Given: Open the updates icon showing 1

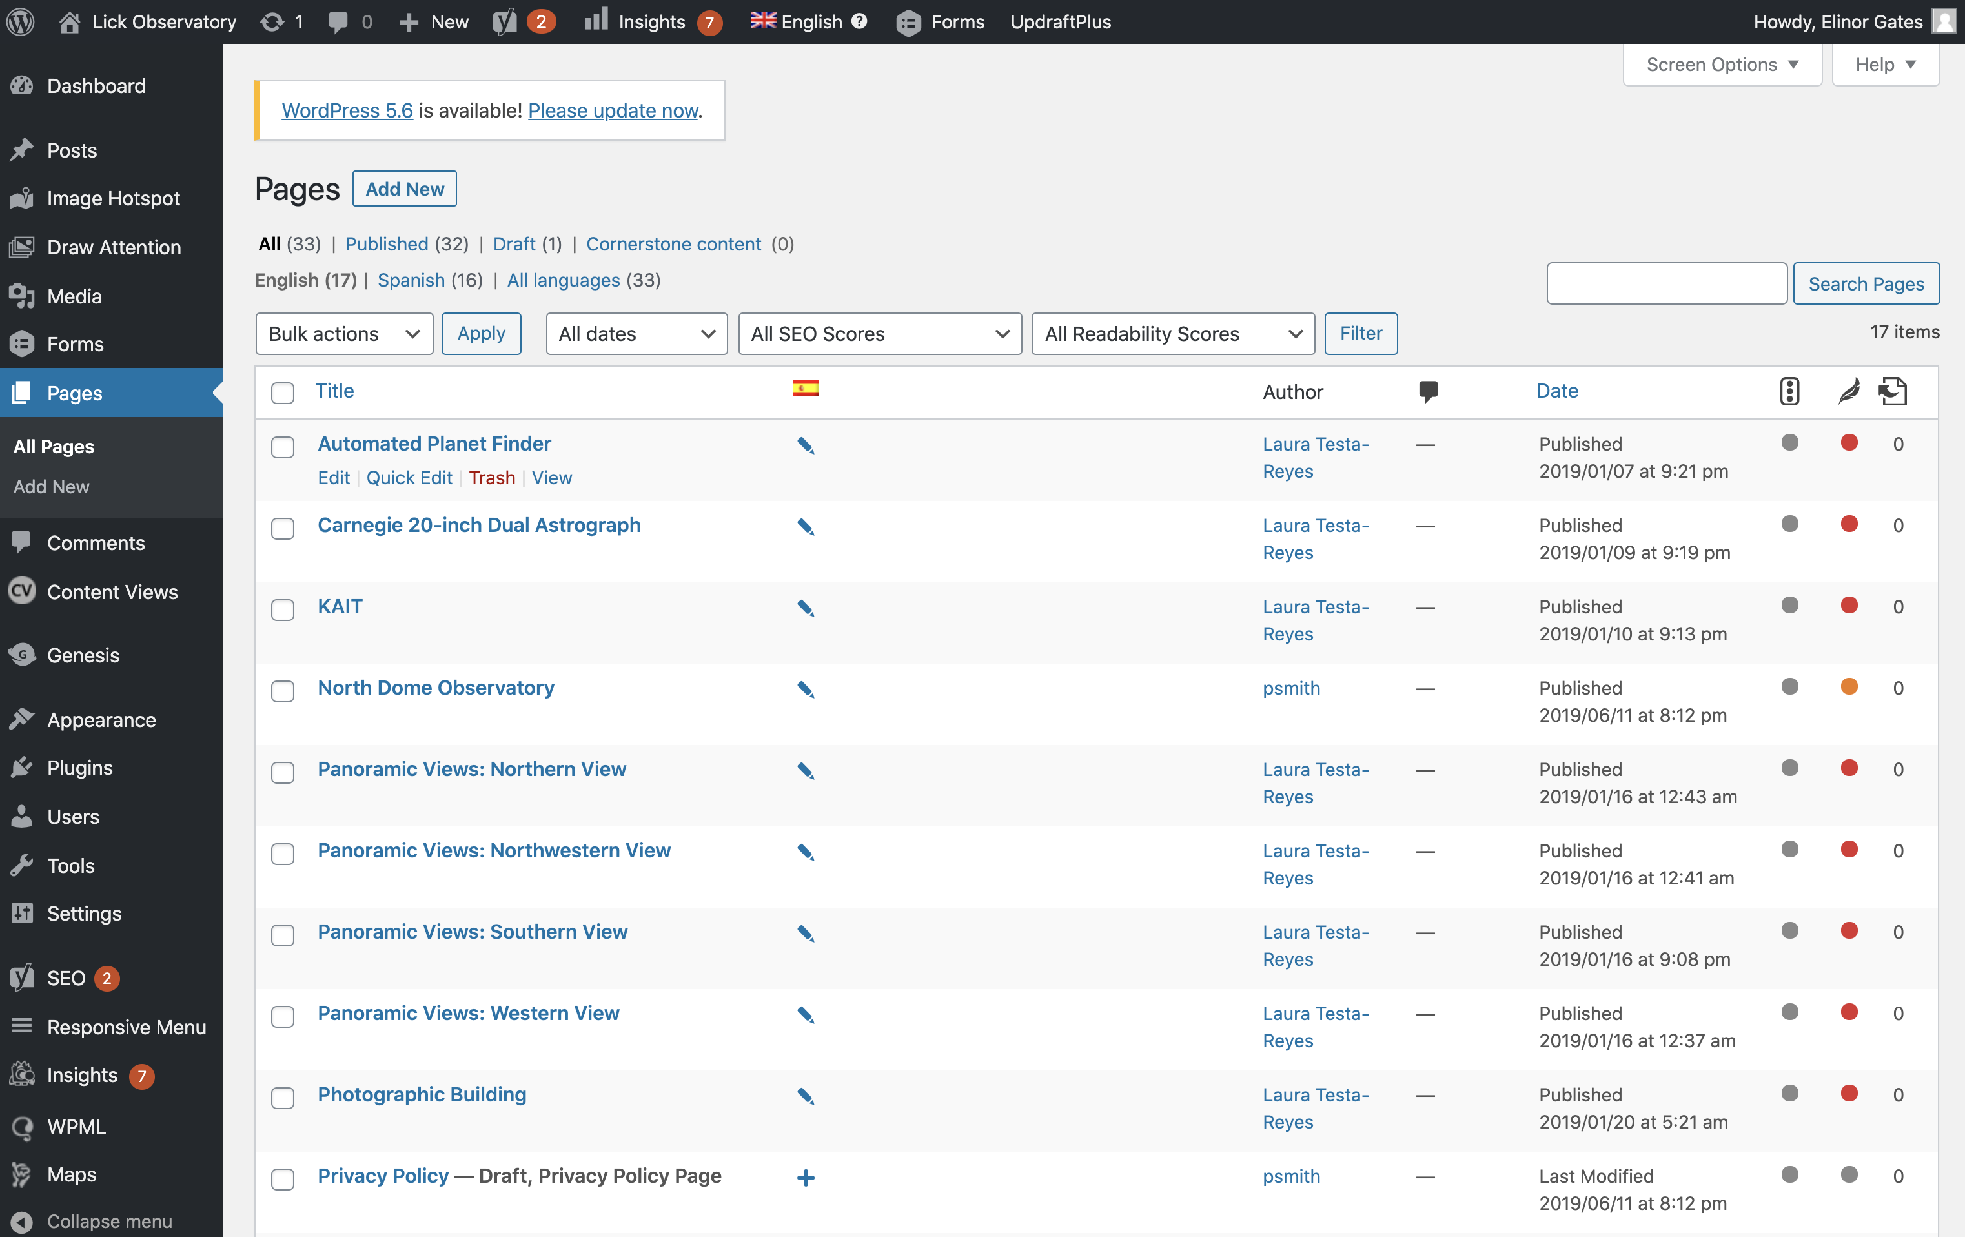Looking at the screenshot, I should point(272,22).
